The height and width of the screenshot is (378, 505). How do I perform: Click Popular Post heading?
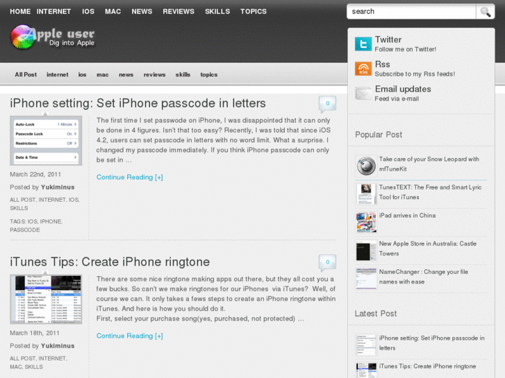(x=379, y=135)
